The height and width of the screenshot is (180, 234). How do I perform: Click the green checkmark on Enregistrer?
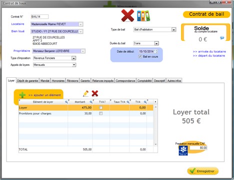tap(193, 171)
